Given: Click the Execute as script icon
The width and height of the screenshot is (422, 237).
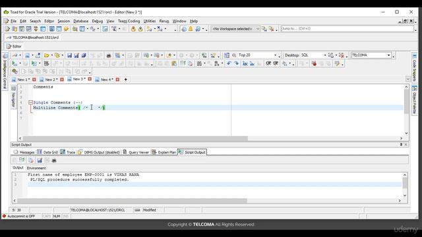Looking at the screenshot, I should click(x=34, y=63).
